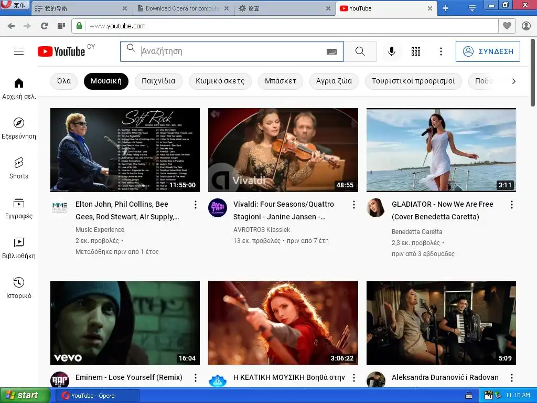This screenshot has height=403, width=537.
Task: Open Shorts in the sidebar
Action: (19, 168)
